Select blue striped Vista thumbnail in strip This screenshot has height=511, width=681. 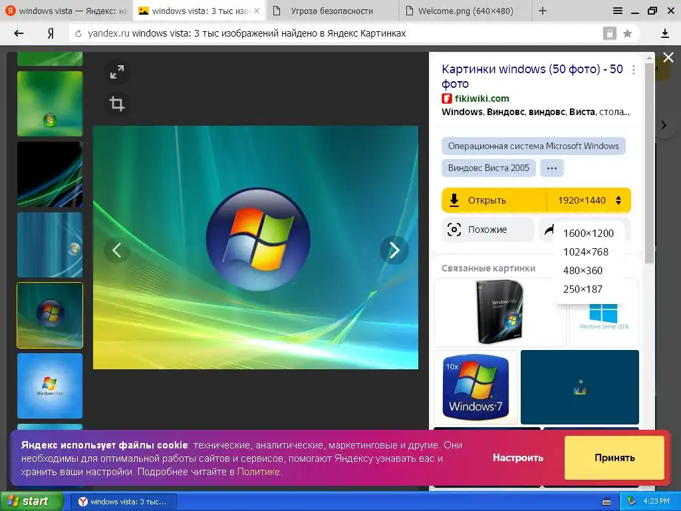pos(50,245)
